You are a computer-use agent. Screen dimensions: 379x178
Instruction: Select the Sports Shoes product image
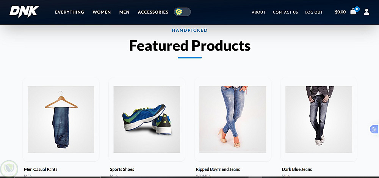point(147,119)
